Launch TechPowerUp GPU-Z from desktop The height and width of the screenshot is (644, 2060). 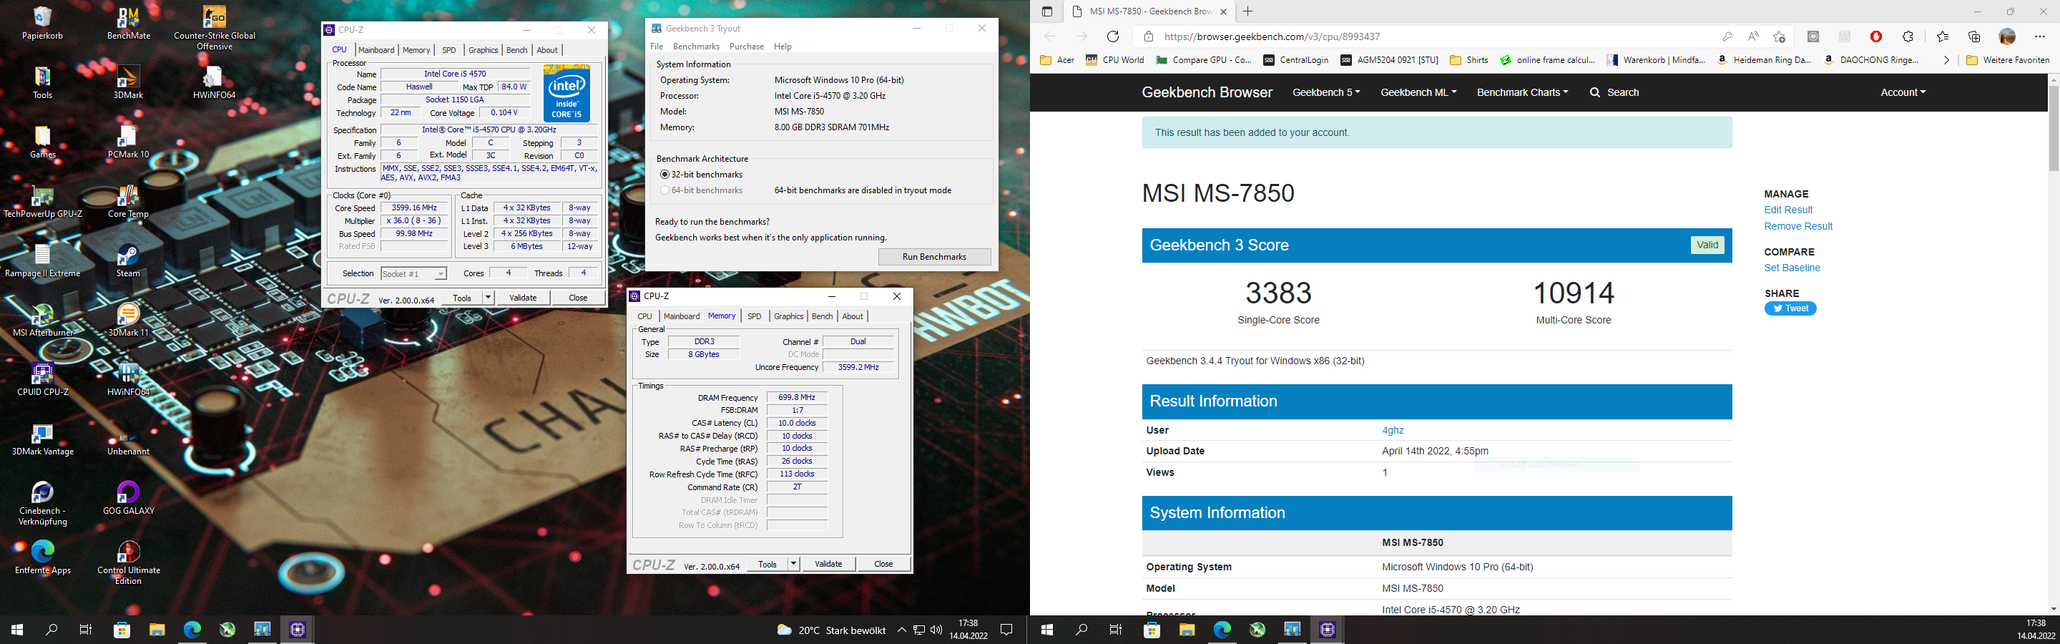42,201
